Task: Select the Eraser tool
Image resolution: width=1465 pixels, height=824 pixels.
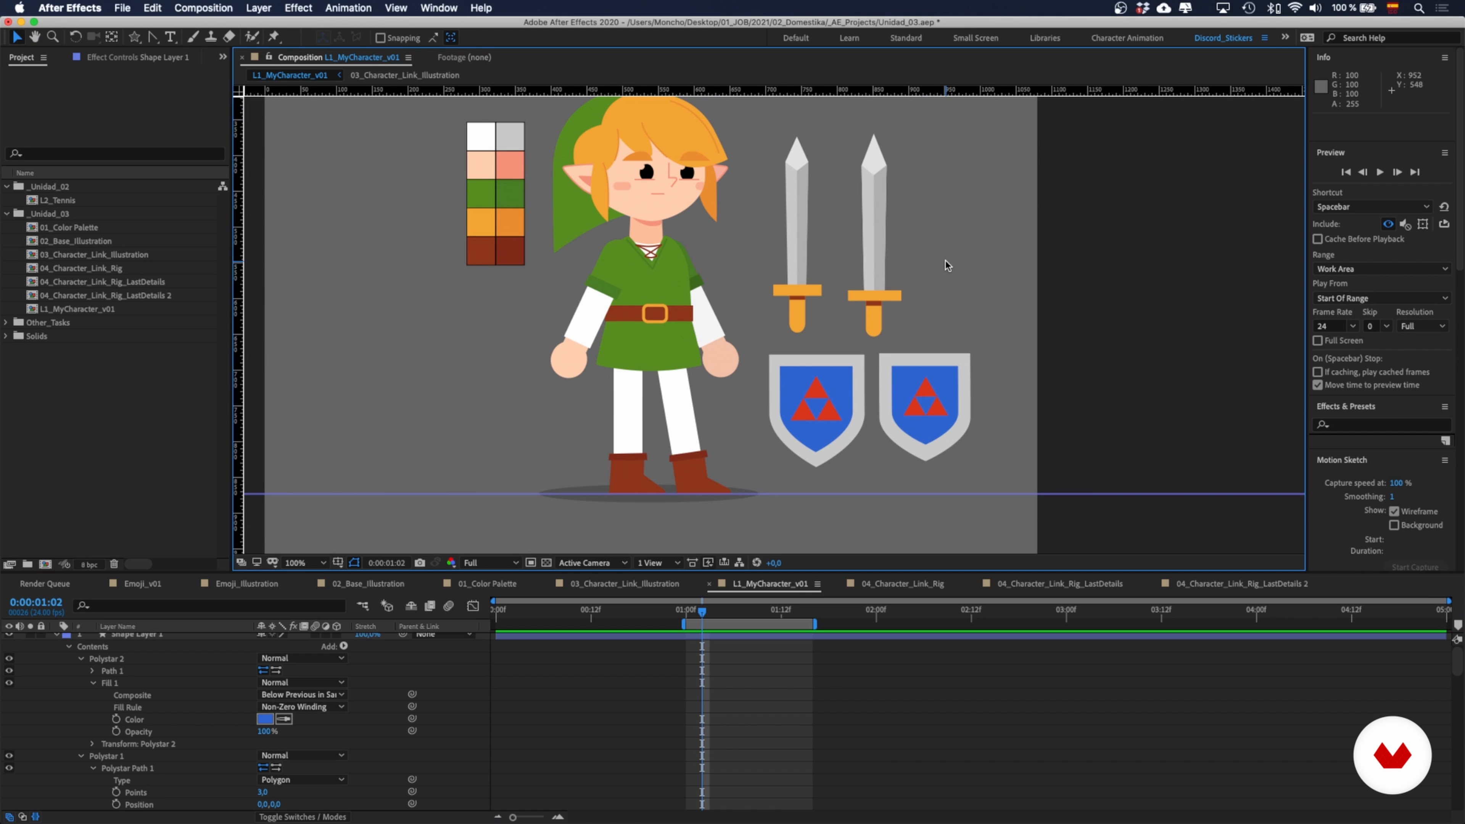Action: click(x=229, y=37)
